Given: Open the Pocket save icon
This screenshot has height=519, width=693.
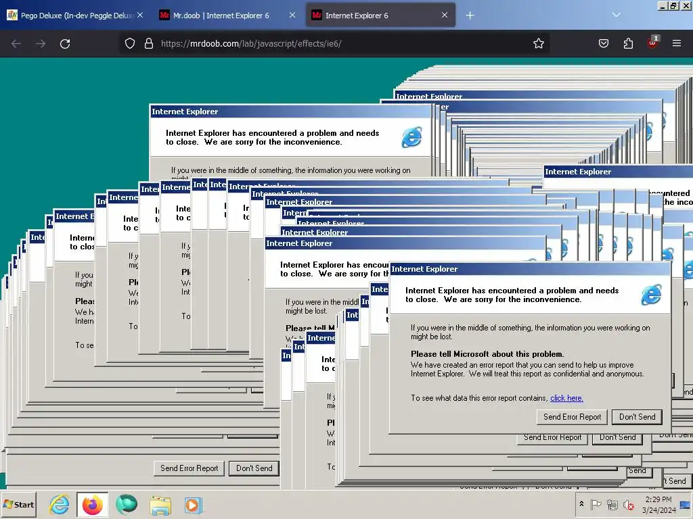Looking at the screenshot, I should pos(604,43).
